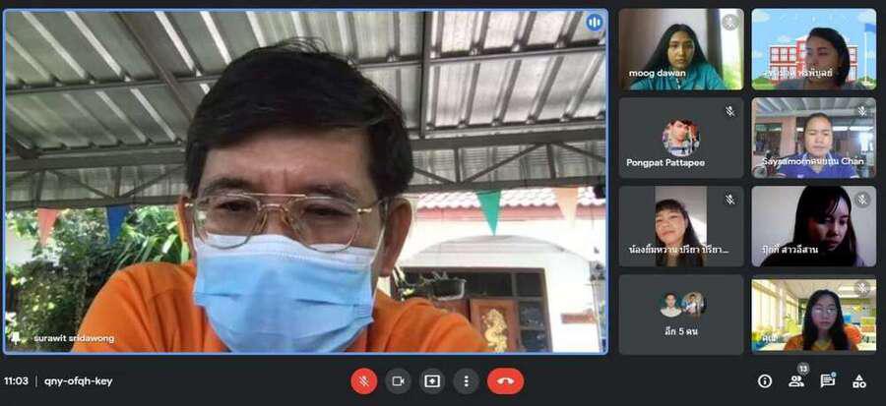Viewport: 886px width, 406px height.
Task: Open the in-call chat panel
Action: click(x=827, y=380)
